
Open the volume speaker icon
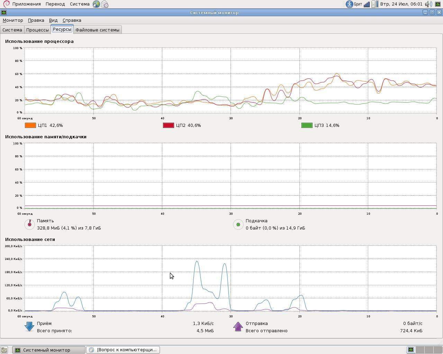[x=428, y=4]
